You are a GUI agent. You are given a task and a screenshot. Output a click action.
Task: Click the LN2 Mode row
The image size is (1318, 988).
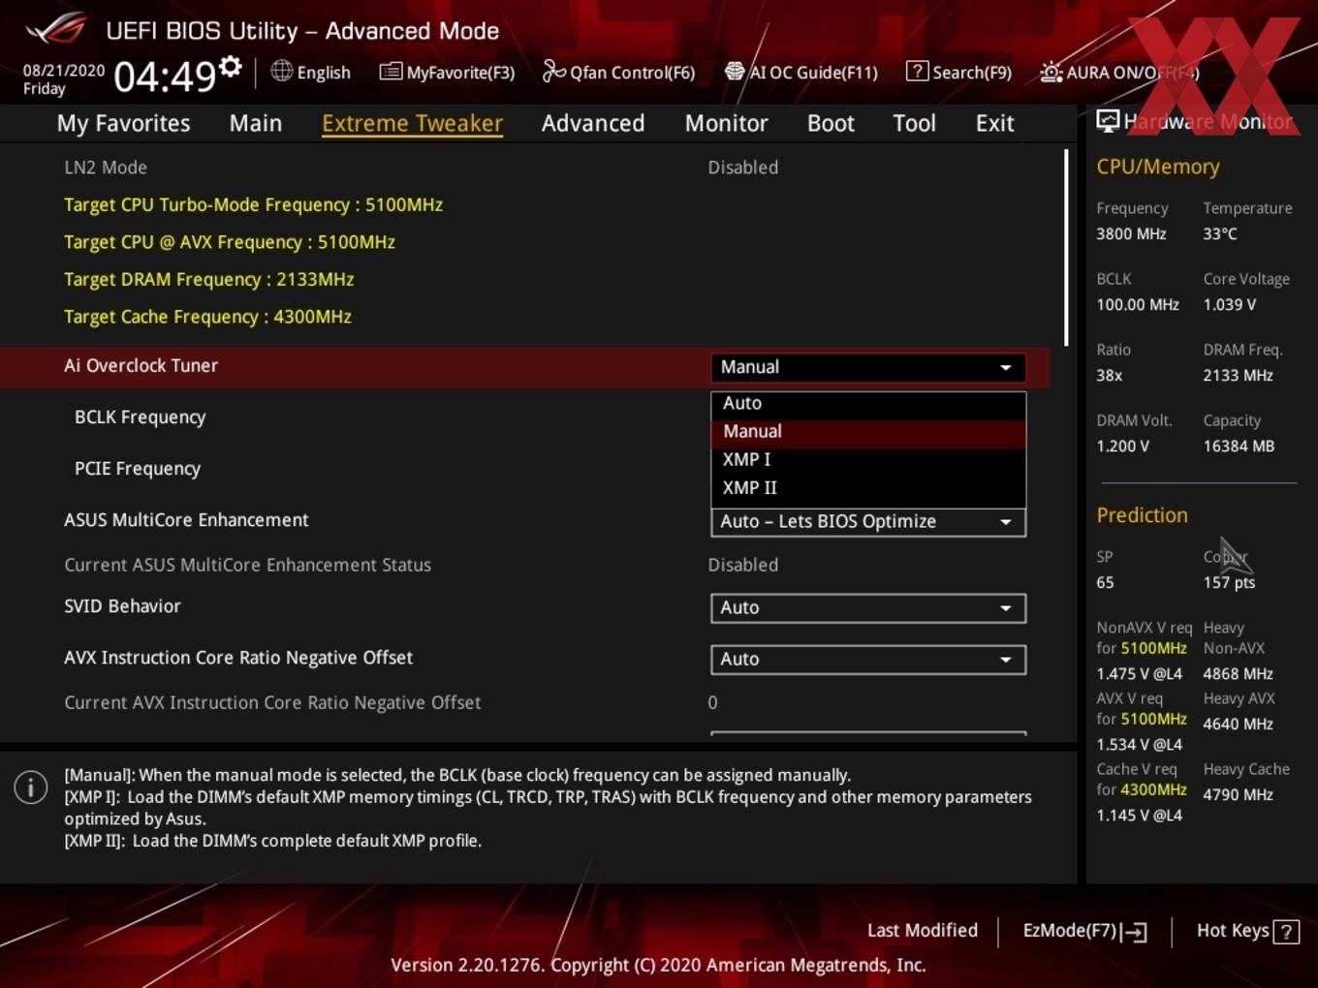click(x=524, y=168)
